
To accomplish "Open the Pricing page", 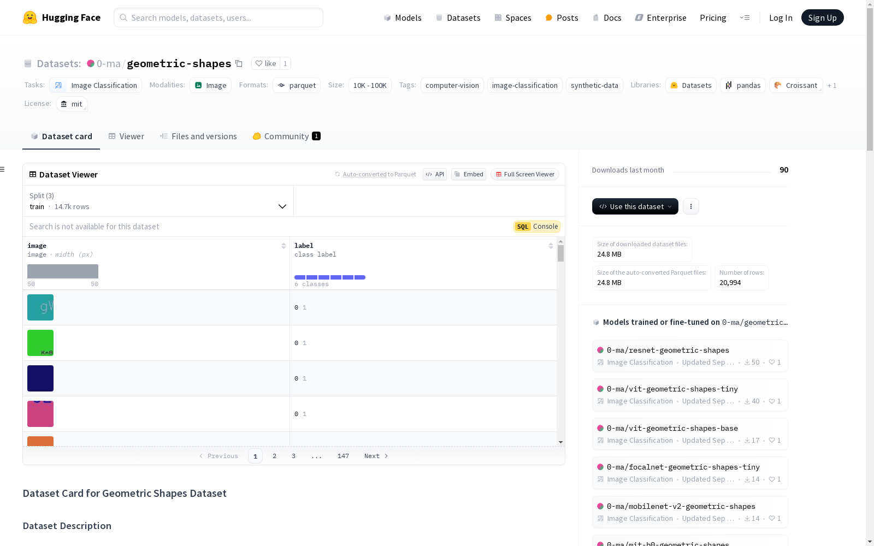I will click(x=713, y=17).
